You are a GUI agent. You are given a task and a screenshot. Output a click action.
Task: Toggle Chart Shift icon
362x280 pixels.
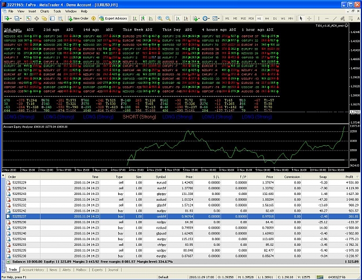pos(185,19)
